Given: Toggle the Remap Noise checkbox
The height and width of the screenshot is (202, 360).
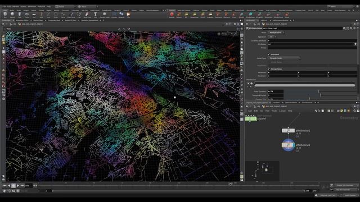Looking at the screenshot, I should (x=269, y=69).
